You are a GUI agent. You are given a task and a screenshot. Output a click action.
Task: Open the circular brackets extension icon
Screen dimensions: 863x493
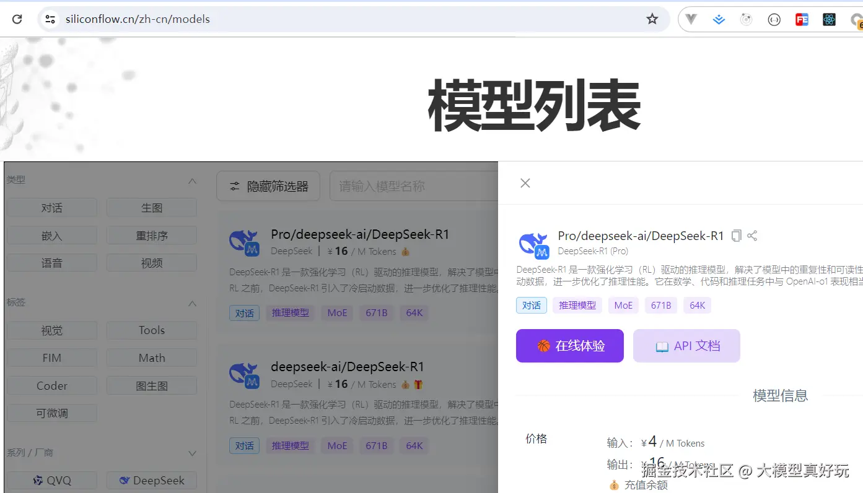[x=774, y=20]
